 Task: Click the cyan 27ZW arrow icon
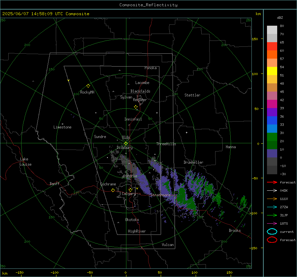pos(272,207)
